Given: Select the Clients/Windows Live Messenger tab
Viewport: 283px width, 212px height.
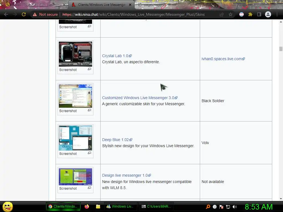Looking at the screenshot, I should pyautogui.click(x=101, y=5).
